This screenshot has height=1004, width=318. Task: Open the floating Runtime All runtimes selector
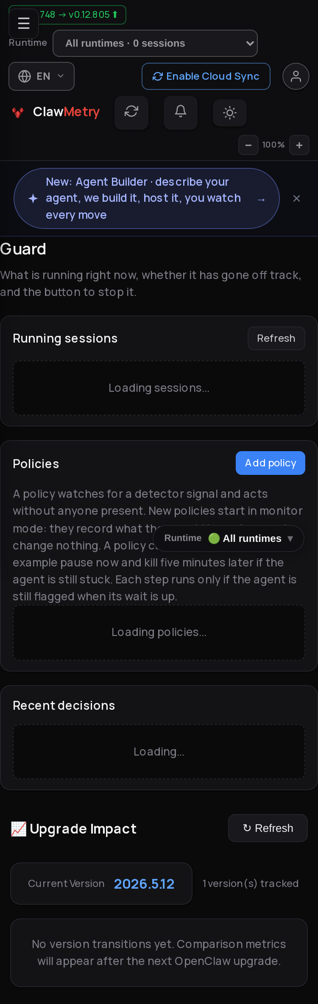229,538
